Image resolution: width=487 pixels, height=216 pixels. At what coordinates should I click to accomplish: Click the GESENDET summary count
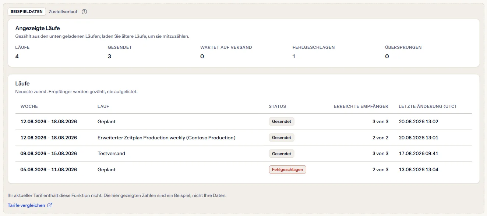pos(109,56)
